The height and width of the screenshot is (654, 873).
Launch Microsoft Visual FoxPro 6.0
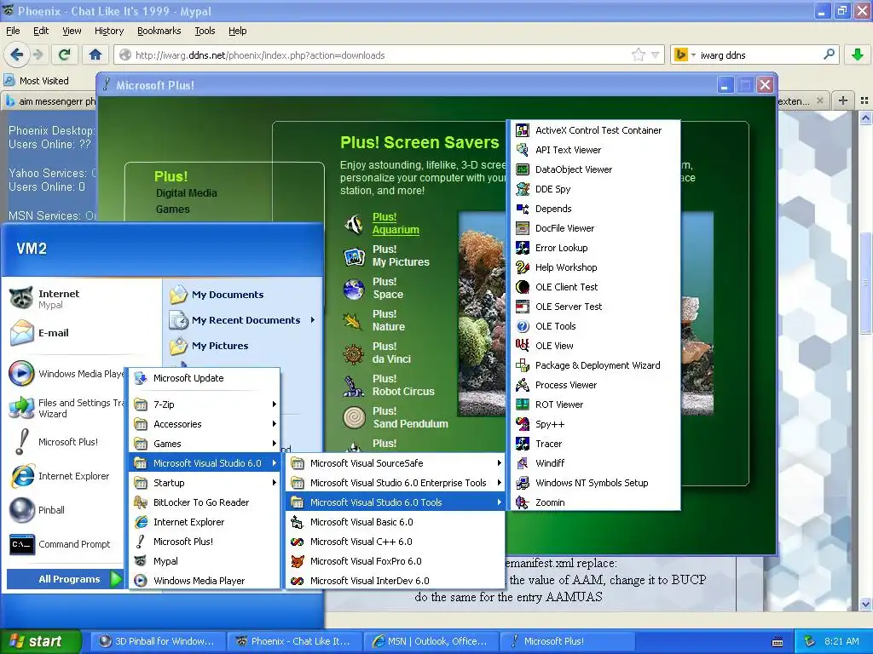(x=395, y=561)
